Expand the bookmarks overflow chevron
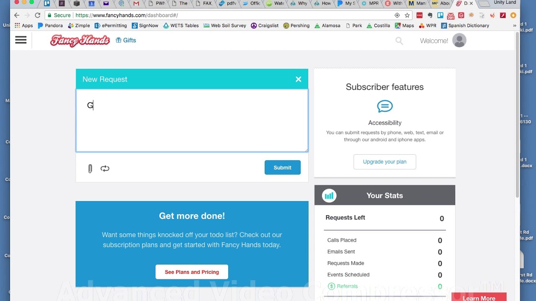Screen dimensions: 536x301 coord(515,26)
